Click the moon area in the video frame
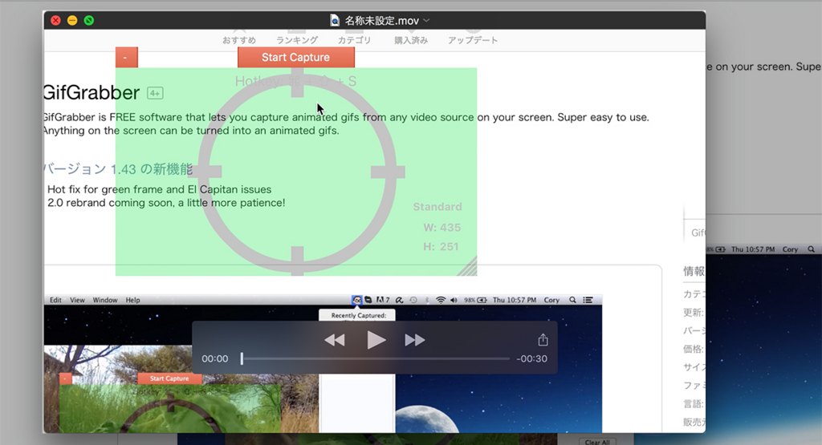The width and height of the screenshot is (822, 445). [425, 420]
